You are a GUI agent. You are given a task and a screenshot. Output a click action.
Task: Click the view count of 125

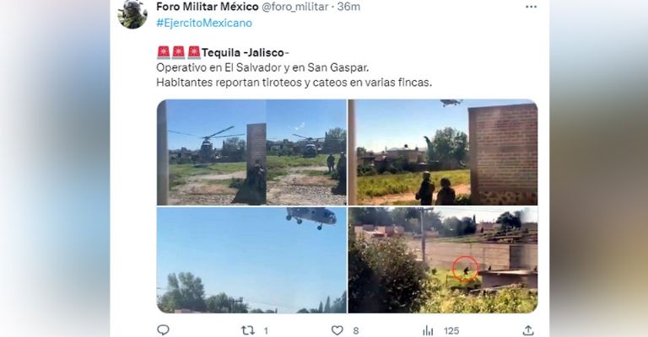(451, 331)
